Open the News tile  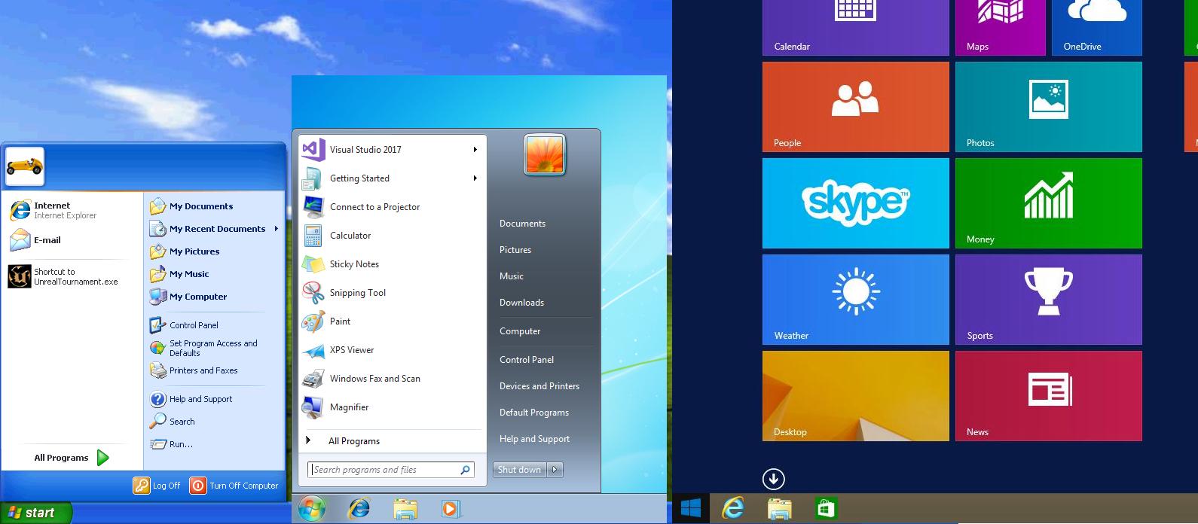tap(1048, 396)
